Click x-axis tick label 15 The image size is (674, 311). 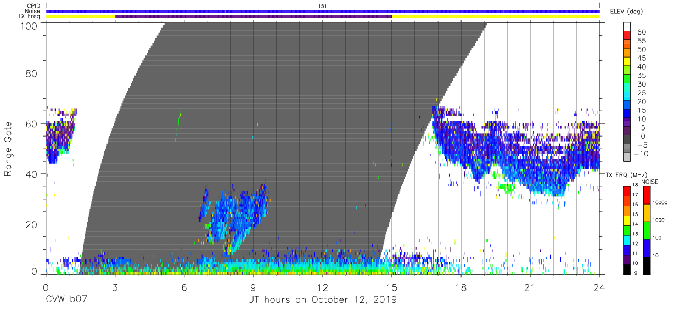(392, 287)
